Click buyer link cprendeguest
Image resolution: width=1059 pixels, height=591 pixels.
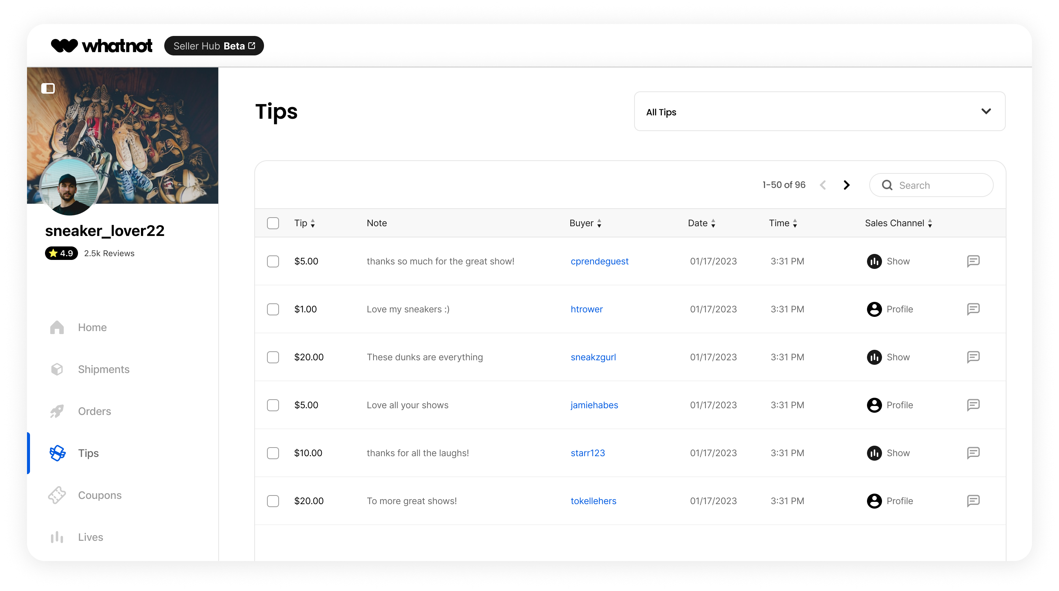(x=599, y=261)
